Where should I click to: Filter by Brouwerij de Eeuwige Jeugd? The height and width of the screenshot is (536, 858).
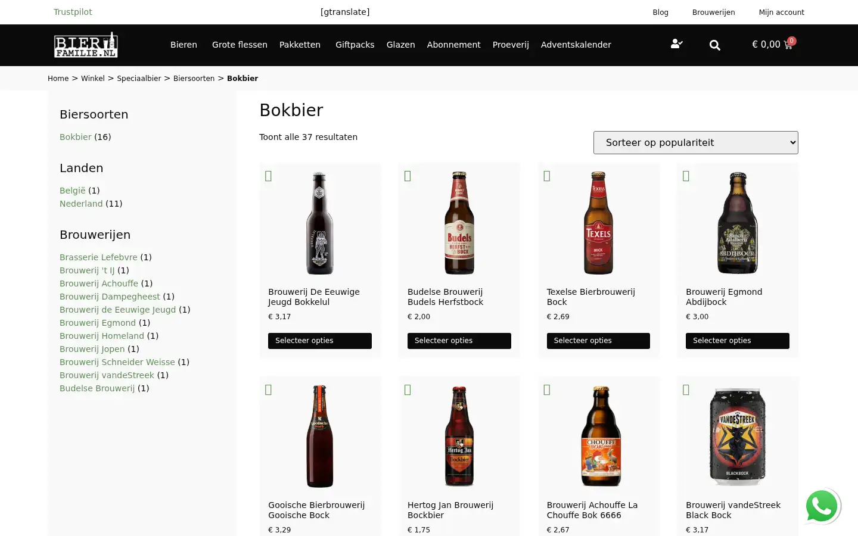pos(117,310)
